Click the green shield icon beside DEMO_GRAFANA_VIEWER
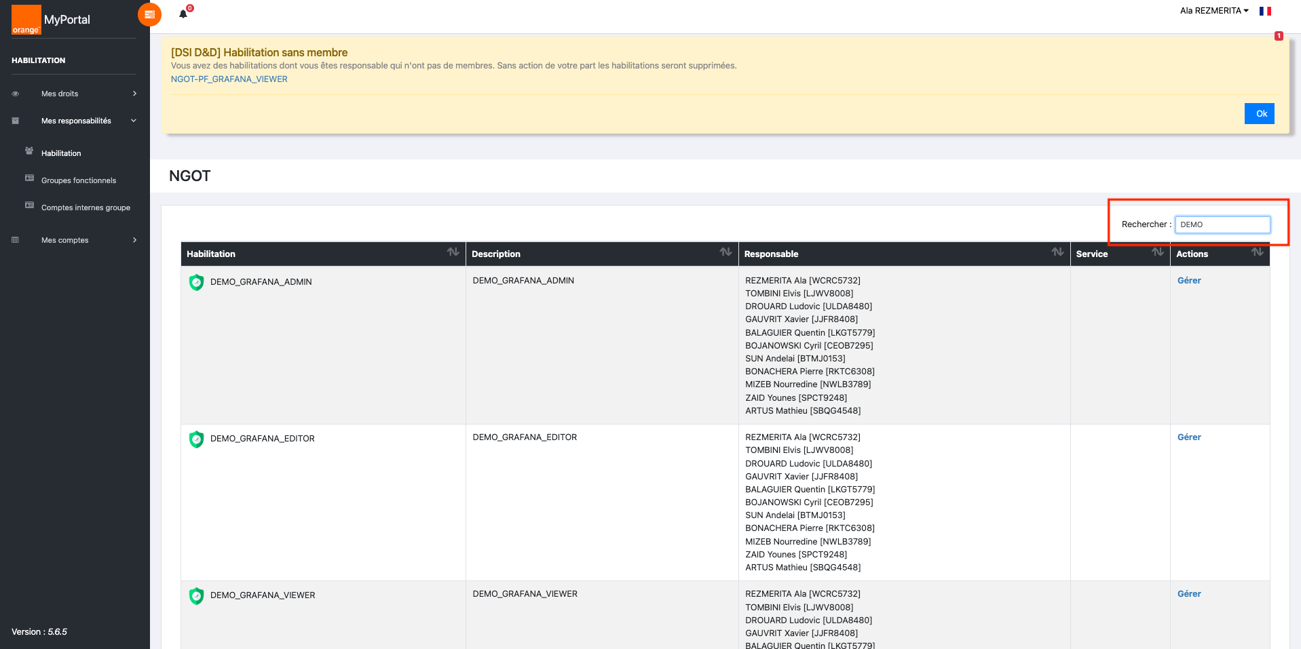The width and height of the screenshot is (1301, 649). [196, 595]
